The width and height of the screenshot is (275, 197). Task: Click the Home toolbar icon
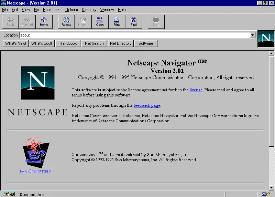tap(44, 21)
